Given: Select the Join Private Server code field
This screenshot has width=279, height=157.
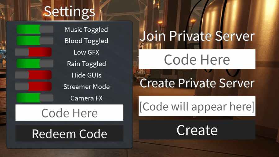Looking at the screenshot, I should [197, 59].
